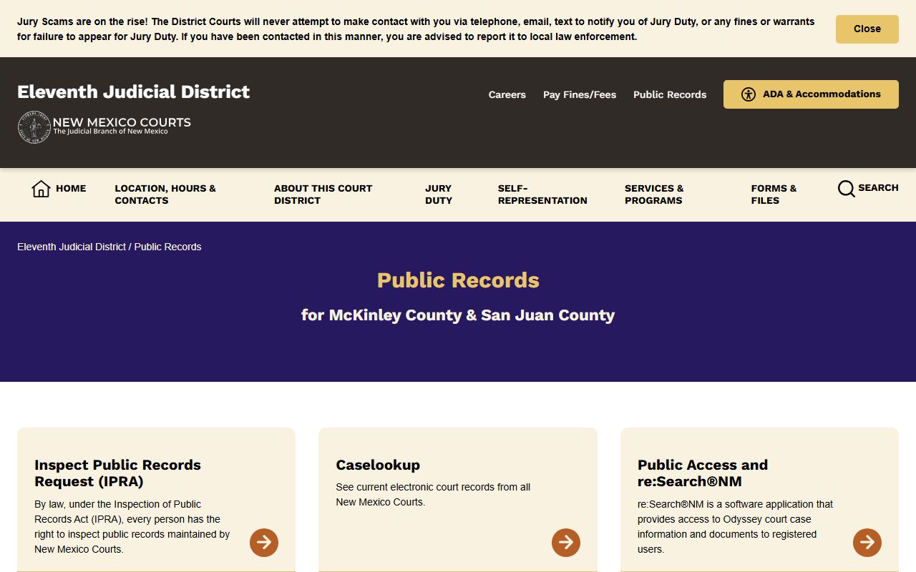The height and width of the screenshot is (572, 916).
Task: Click the arrow icon on the IPRA card
Action: [x=264, y=543]
